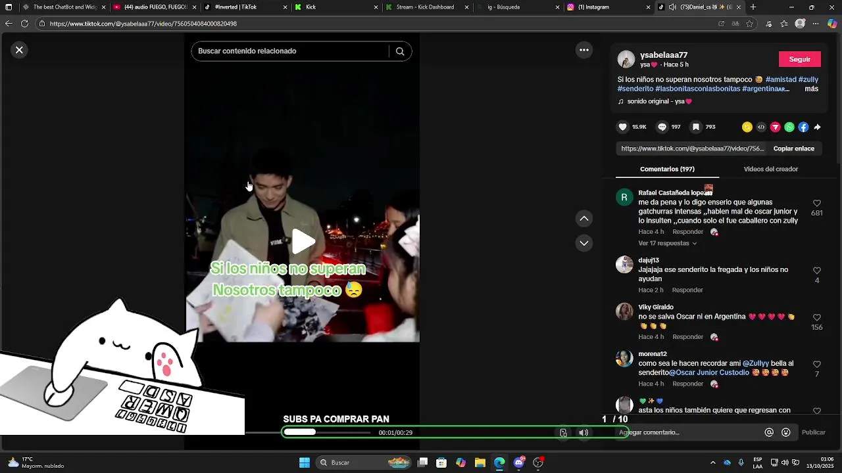Share video to WhatsApp
The image size is (842, 473).
[789, 127]
